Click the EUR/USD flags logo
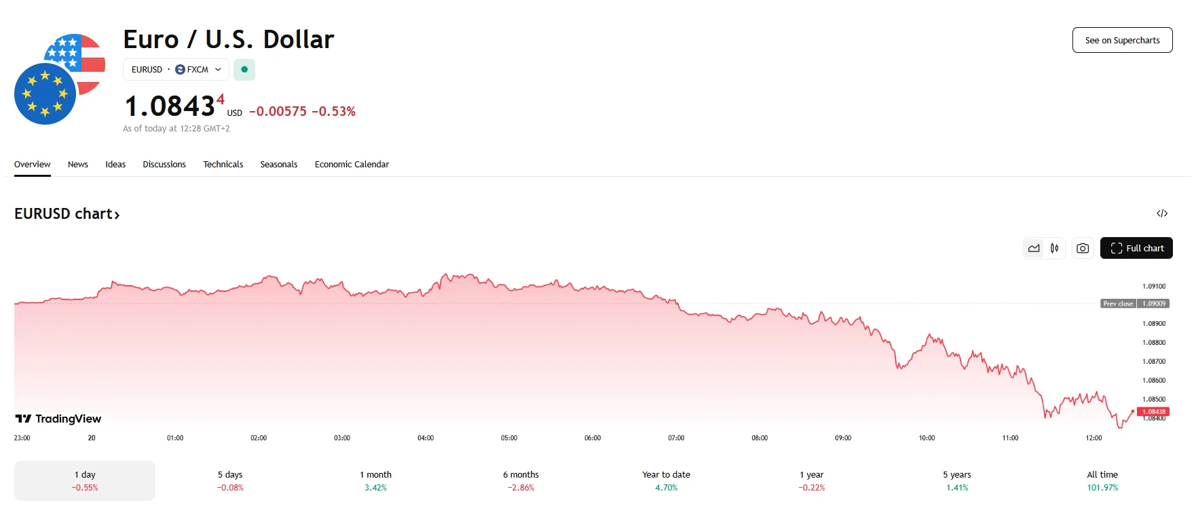 coord(60,79)
